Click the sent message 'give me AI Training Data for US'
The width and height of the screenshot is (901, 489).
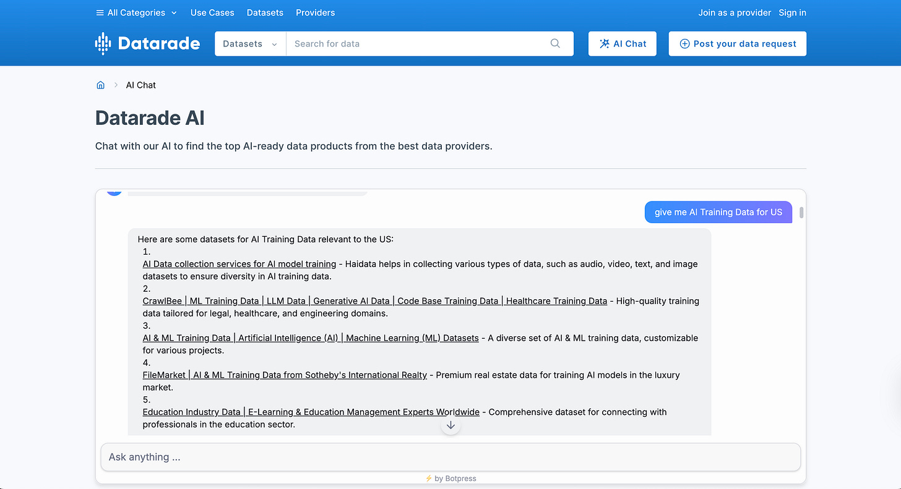click(718, 212)
